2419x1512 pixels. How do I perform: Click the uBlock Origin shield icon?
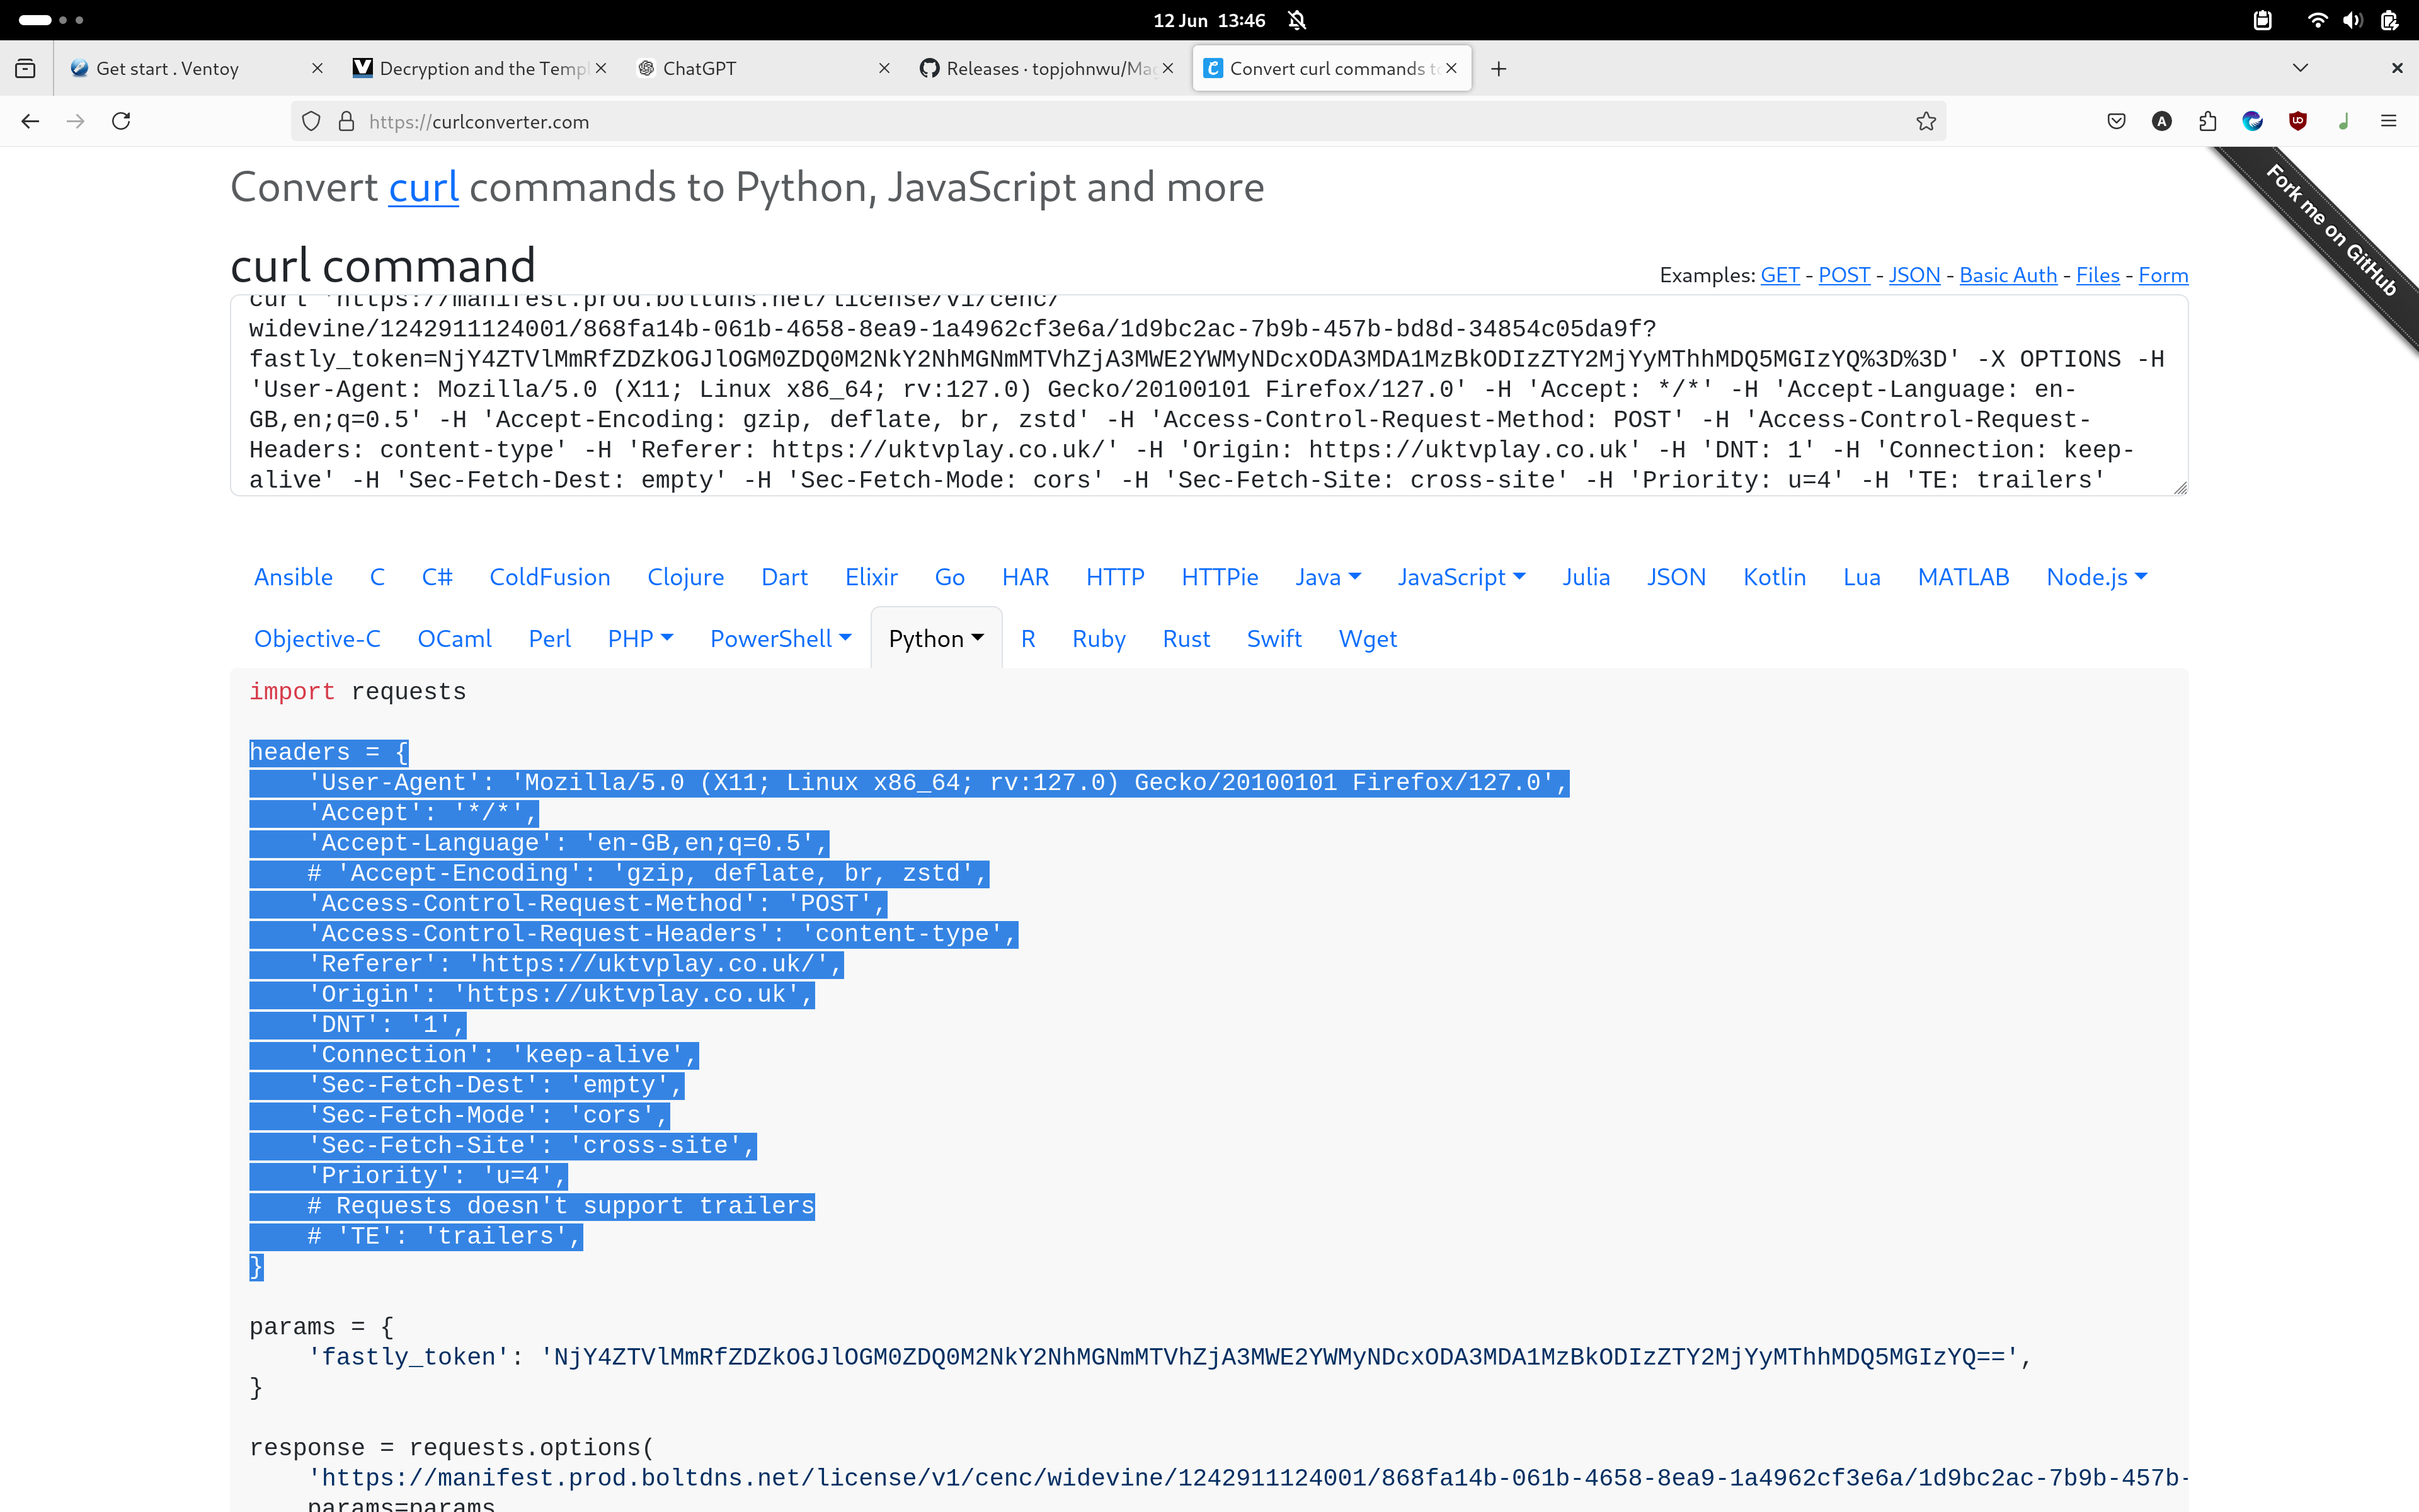(x=2298, y=122)
